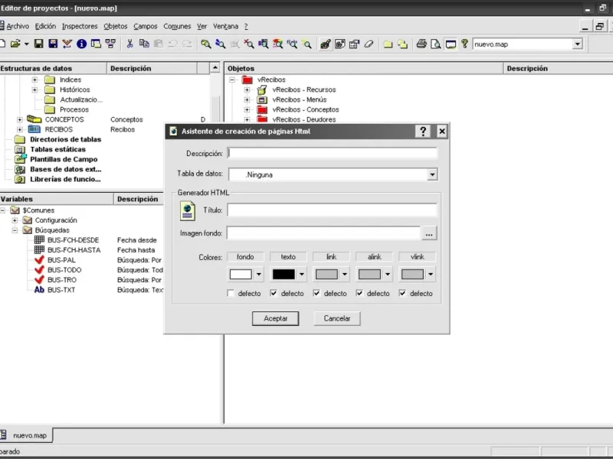This screenshot has width=613, height=459.
Task: Expand the Indices folder node
Action: click(34, 80)
